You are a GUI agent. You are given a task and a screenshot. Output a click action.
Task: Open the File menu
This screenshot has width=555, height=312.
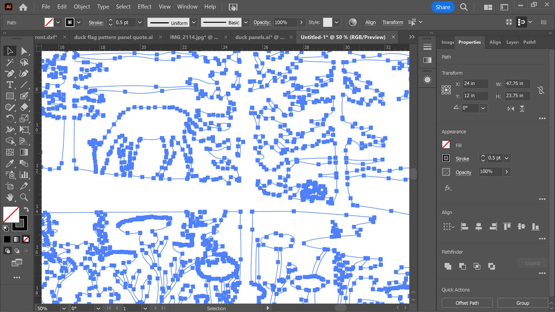click(x=46, y=6)
